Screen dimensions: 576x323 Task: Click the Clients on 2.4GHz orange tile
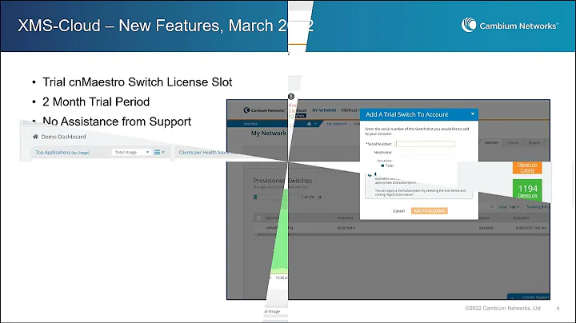(x=527, y=167)
